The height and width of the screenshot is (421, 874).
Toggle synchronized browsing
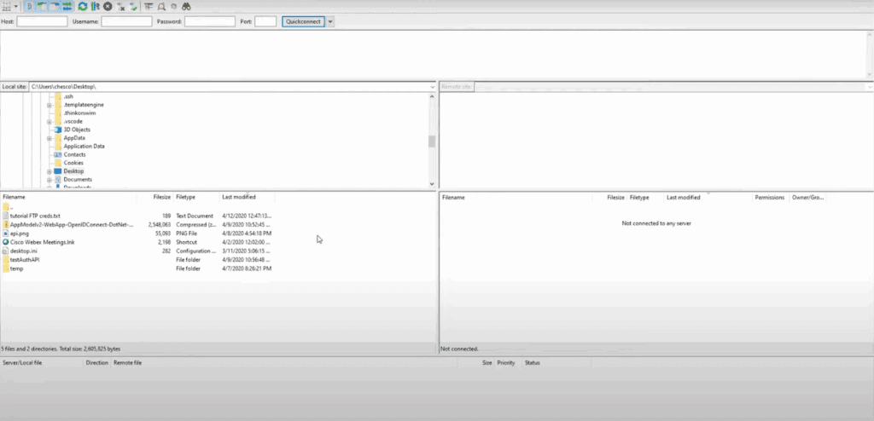(174, 6)
